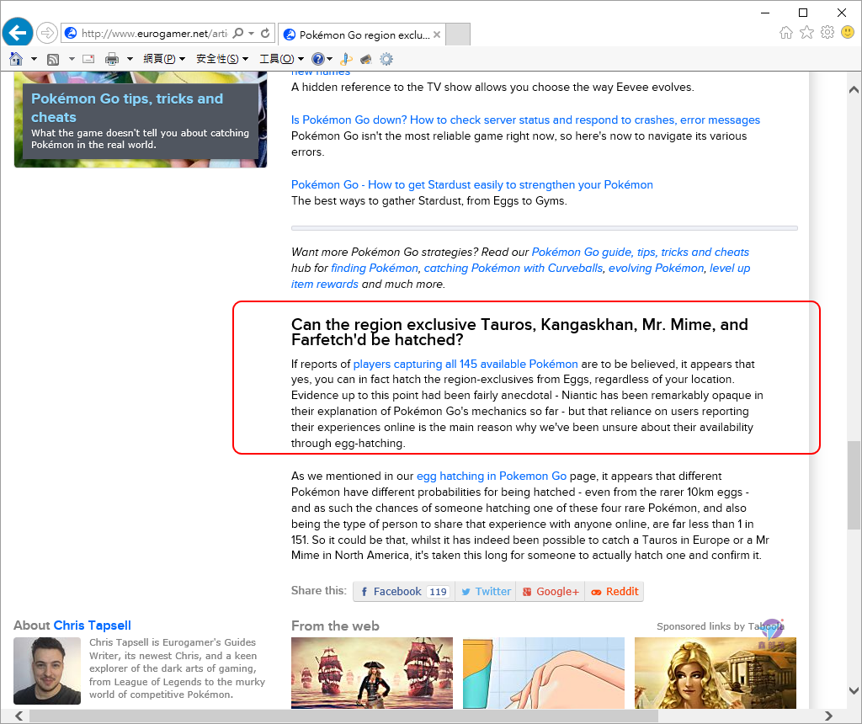Open the 安全性(S) Safety menu
862x724 pixels.
pyautogui.click(x=222, y=59)
